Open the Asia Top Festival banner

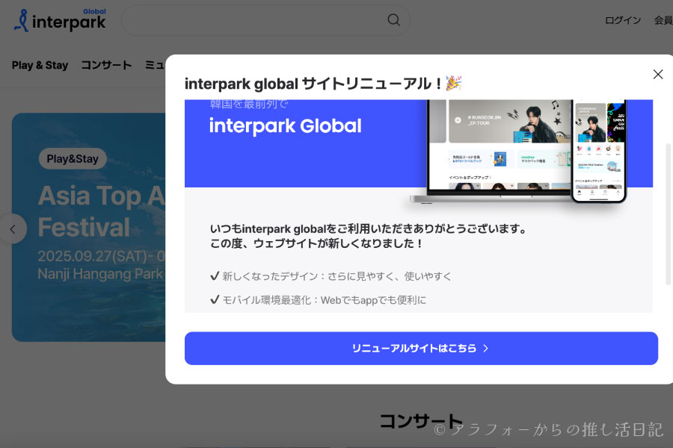click(88, 227)
